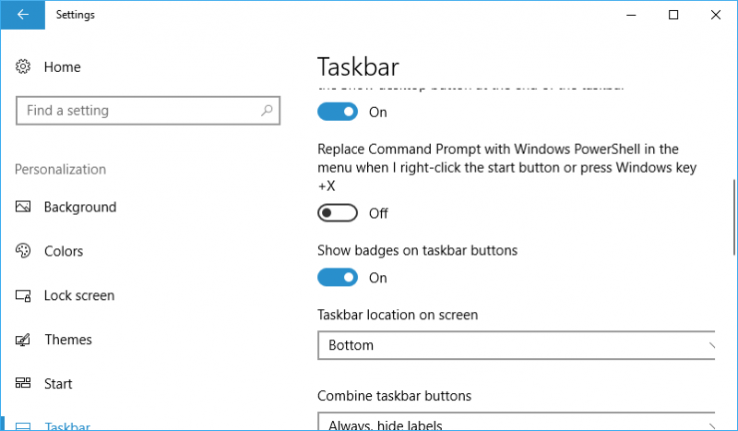The image size is (738, 431).
Task: Click the search magnifier icon
Action: click(267, 110)
